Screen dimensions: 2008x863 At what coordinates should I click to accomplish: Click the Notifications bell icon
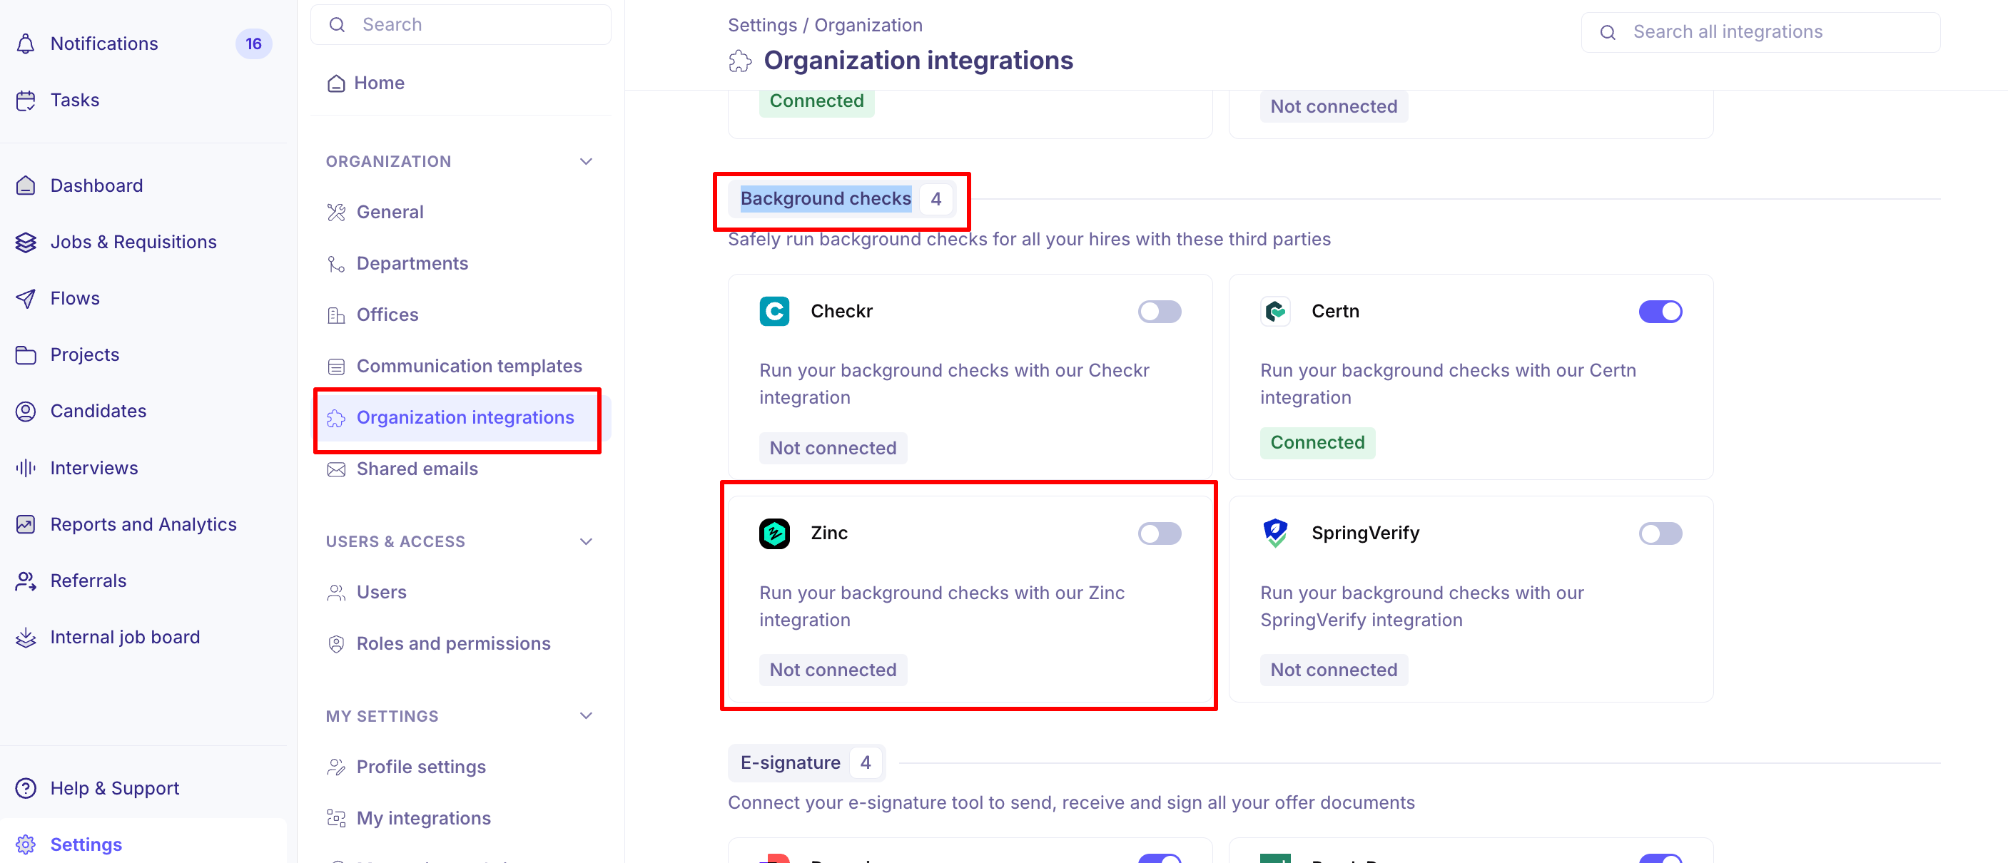pyautogui.click(x=26, y=44)
